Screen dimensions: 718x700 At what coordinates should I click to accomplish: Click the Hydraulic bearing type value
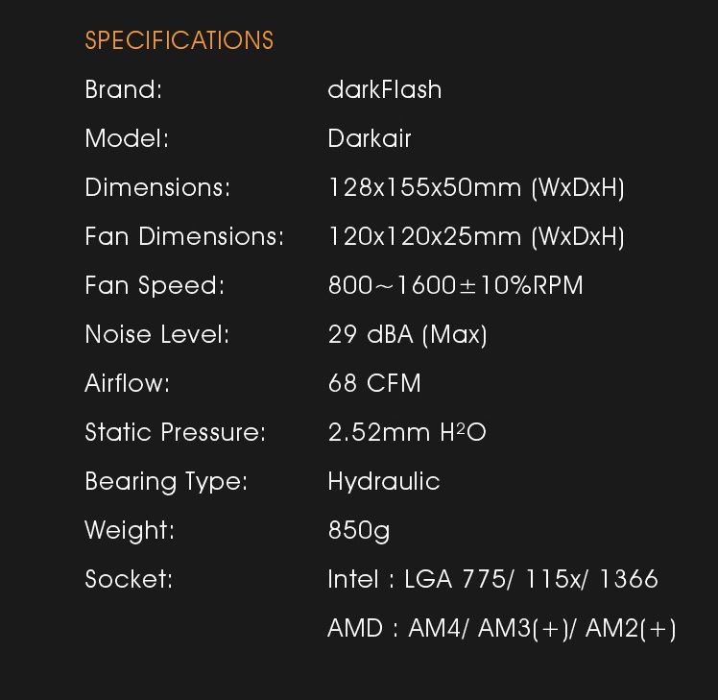pyautogui.click(x=383, y=481)
